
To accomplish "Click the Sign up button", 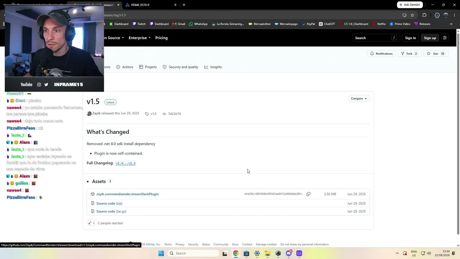I will click(x=430, y=38).
